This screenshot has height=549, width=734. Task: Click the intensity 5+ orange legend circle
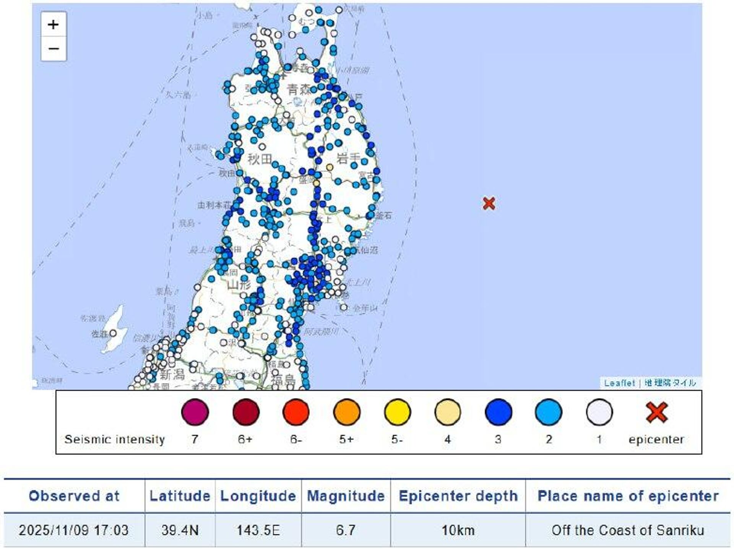click(347, 412)
